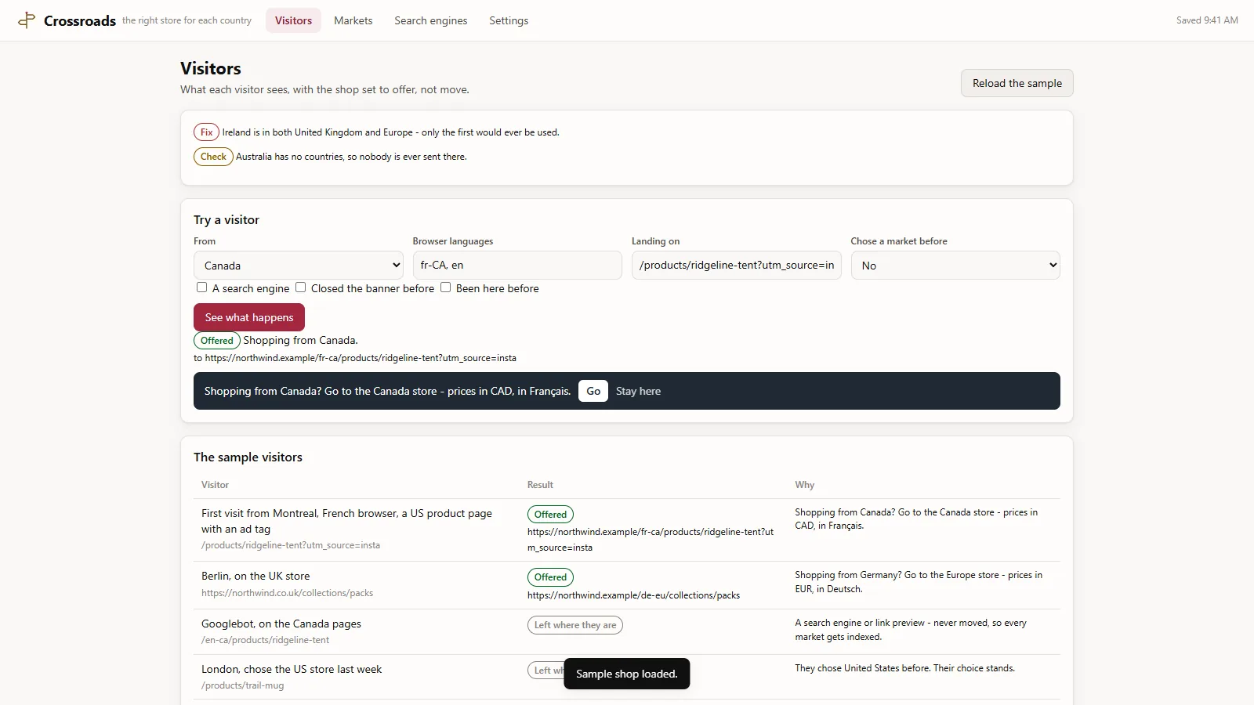The image size is (1254, 705).
Task: Click the See what happens button
Action: pyautogui.click(x=249, y=317)
